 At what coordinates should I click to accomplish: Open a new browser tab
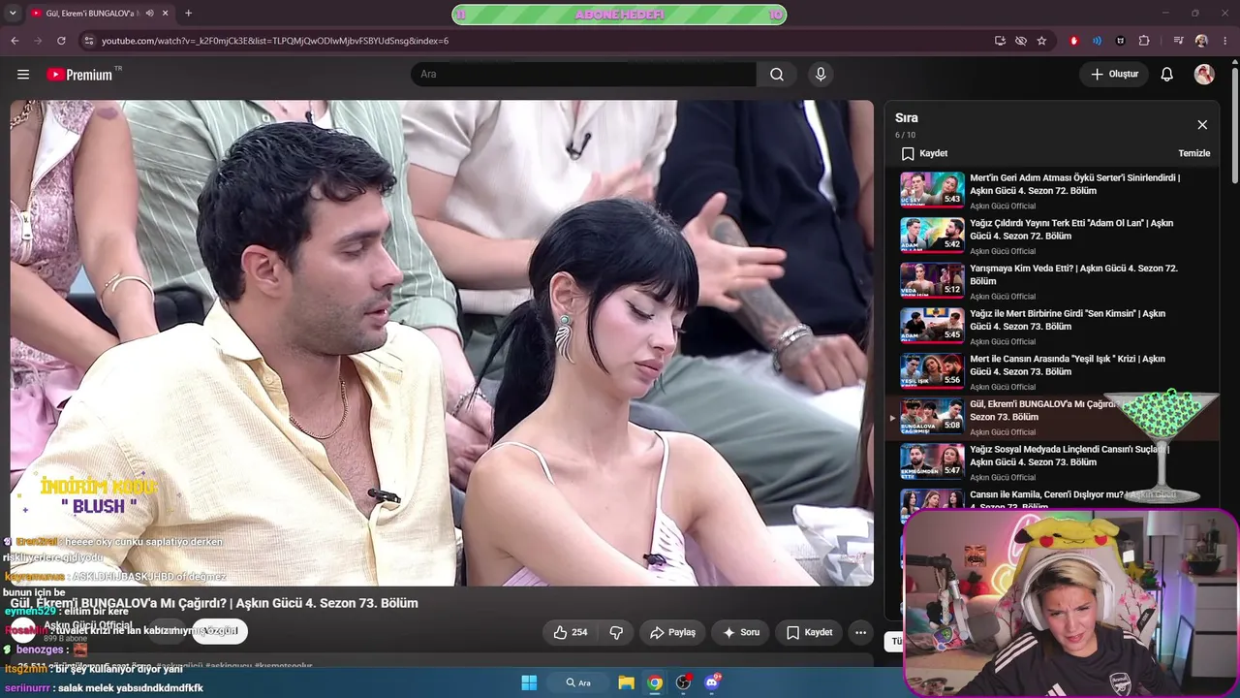click(188, 14)
